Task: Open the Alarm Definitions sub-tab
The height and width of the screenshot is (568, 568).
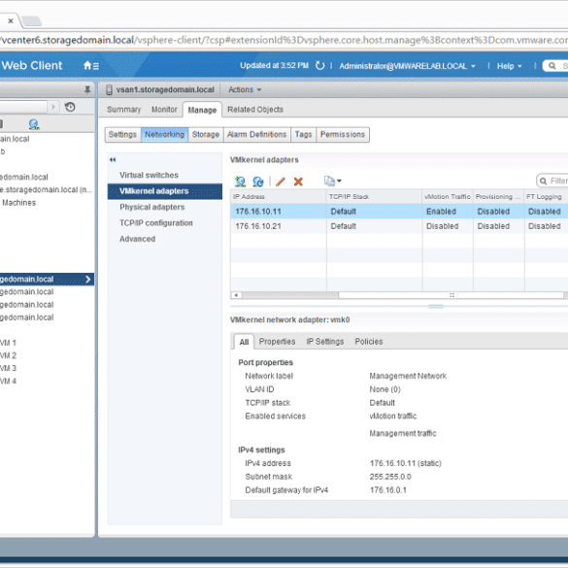Action: [257, 134]
